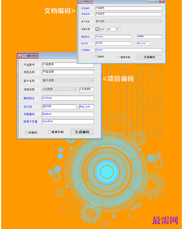Click 生成编码 button in the 1.1-整机项目 window
The width and height of the screenshot is (183, 229).
coord(82,132)
